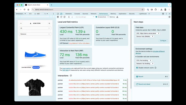
Task: Switch to the Console tab
Action: click(x=77, y=14)
